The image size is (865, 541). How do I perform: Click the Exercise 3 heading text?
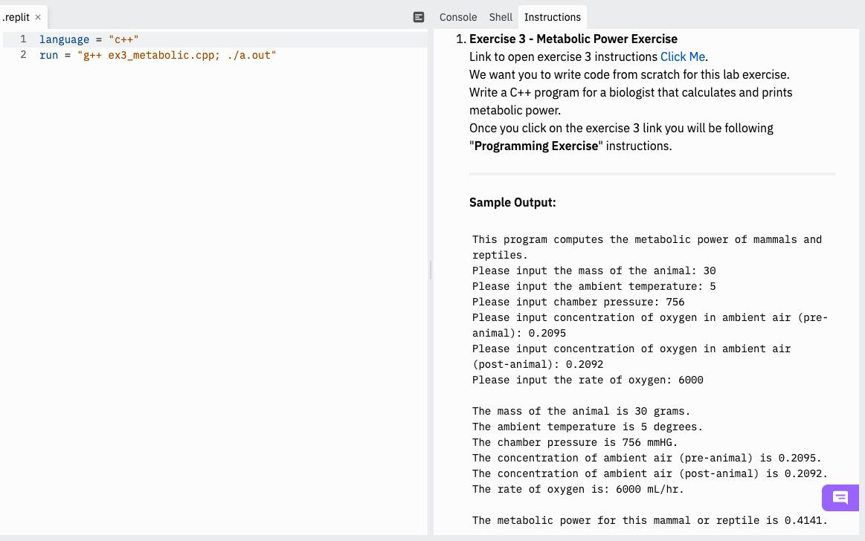[x=573, y=39]
